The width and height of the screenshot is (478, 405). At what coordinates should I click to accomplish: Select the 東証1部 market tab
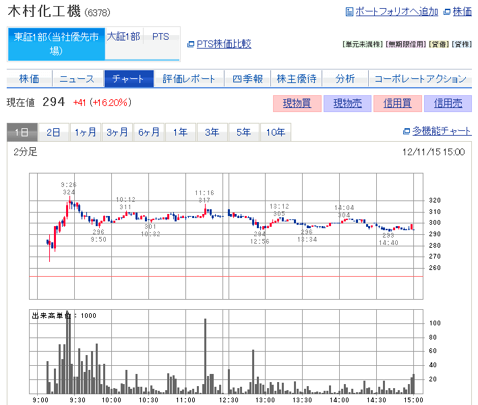click(x=56, y=44)
